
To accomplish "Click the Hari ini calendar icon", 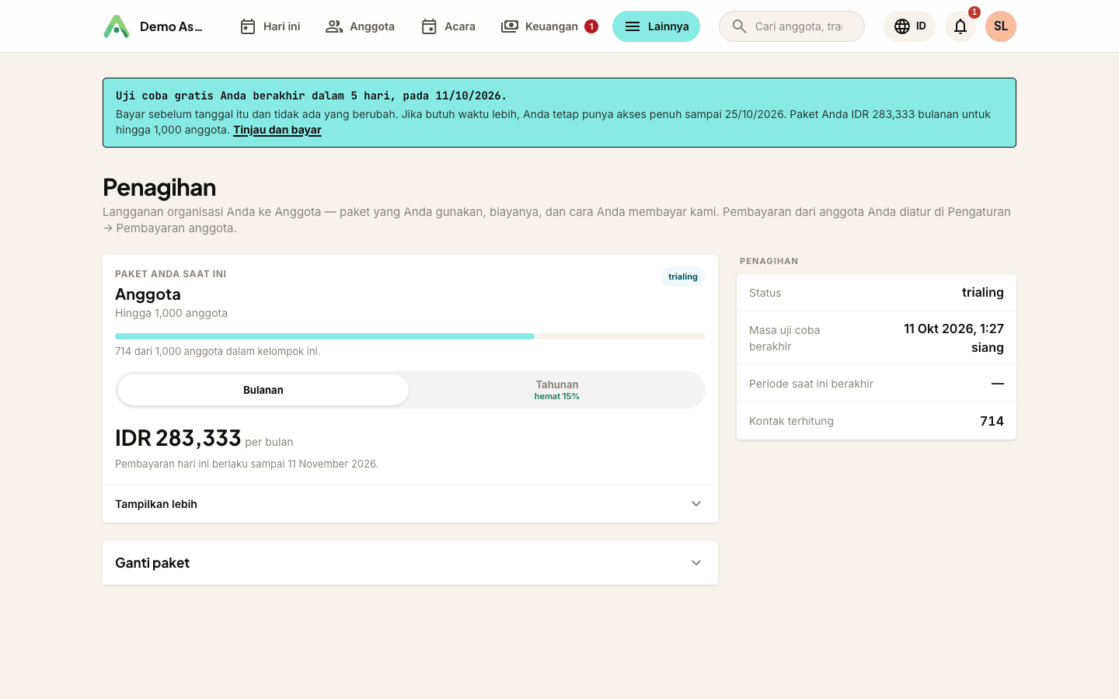I will 248,26.
